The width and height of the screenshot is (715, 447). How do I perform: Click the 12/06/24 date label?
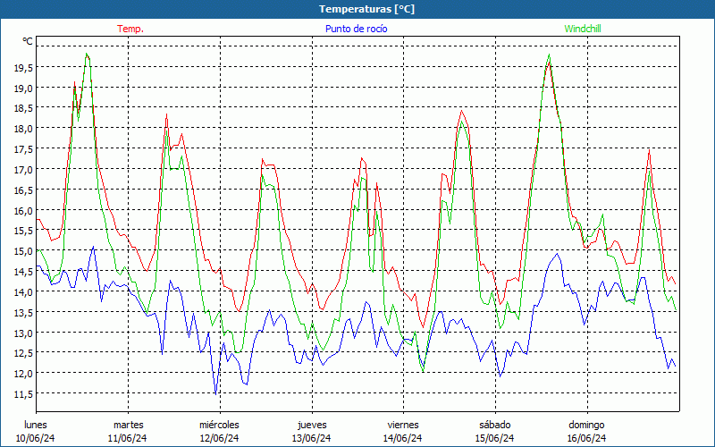tap(219, 438)
